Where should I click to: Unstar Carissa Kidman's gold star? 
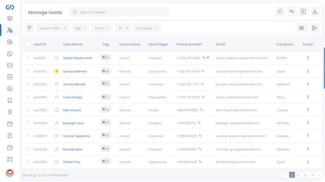(x=57, y=71)
